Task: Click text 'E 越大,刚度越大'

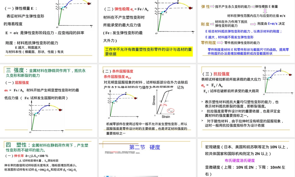Action: [x=28, y=47]
